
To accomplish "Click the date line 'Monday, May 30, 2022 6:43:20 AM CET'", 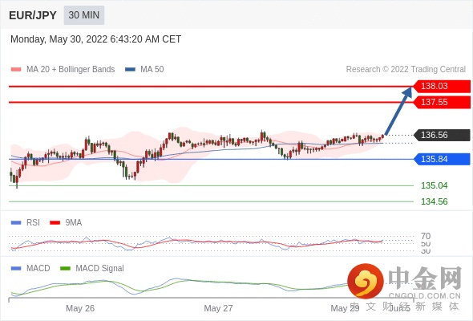I will (x=95, y=39).
